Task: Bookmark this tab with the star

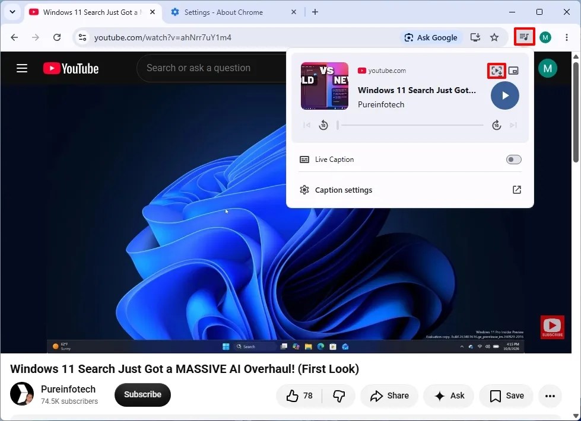Action: pos(494,37)
